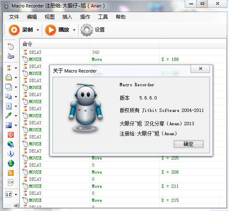Screen dimensions: 229x211
Task: Click the file copy sidebar icon
Action: tap(9, 97)
